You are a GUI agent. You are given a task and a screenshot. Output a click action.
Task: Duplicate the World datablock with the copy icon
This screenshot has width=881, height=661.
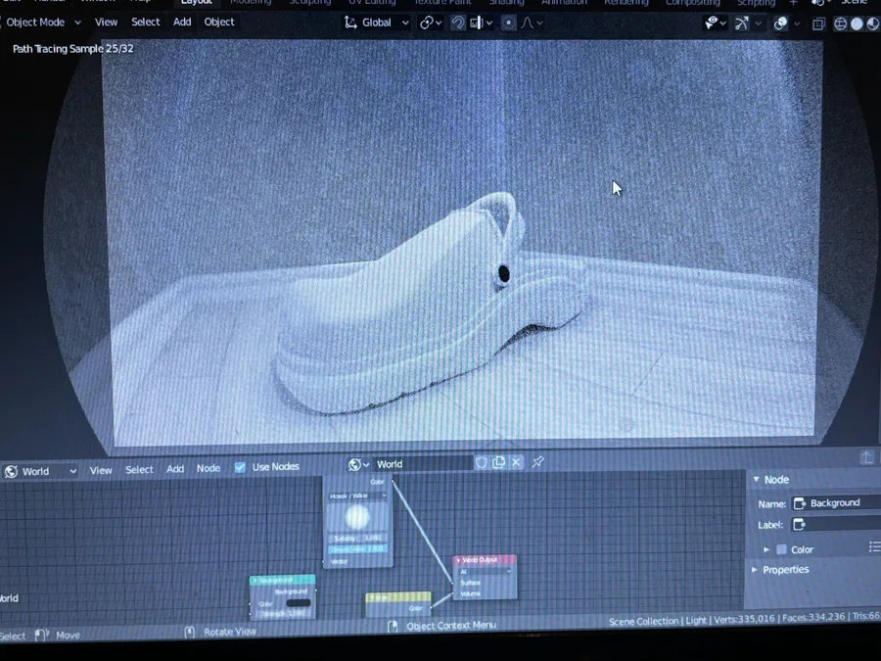click(499, 462)
